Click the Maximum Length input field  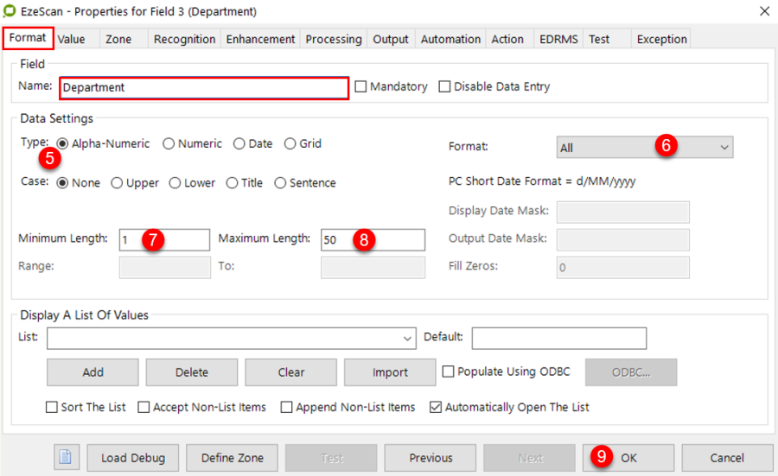pyautogui.click(x=373, y=240)
